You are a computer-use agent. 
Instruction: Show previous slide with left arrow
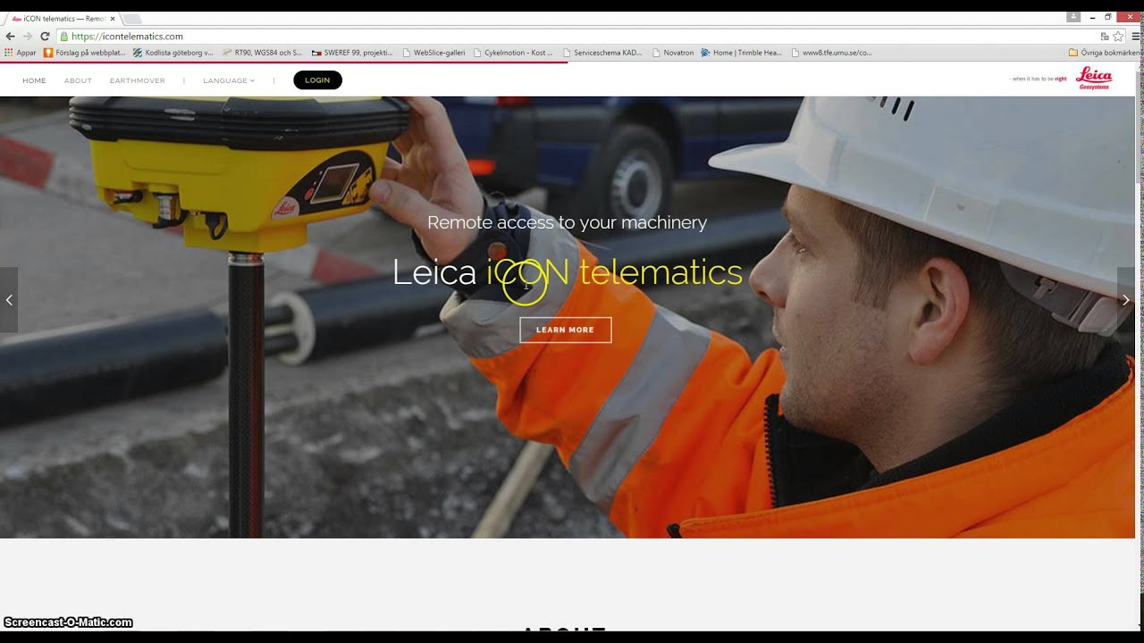9,300
